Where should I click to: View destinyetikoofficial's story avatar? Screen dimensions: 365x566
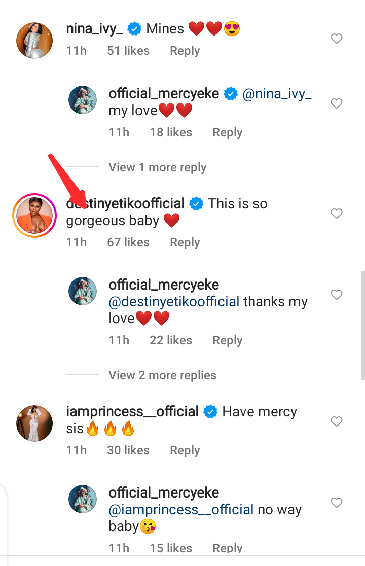tap(34, 216)
